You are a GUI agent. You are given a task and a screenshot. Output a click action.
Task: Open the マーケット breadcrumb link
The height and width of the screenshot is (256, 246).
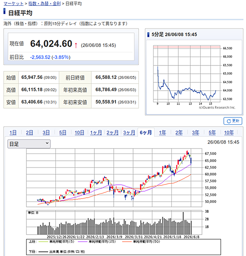point(13,4)
